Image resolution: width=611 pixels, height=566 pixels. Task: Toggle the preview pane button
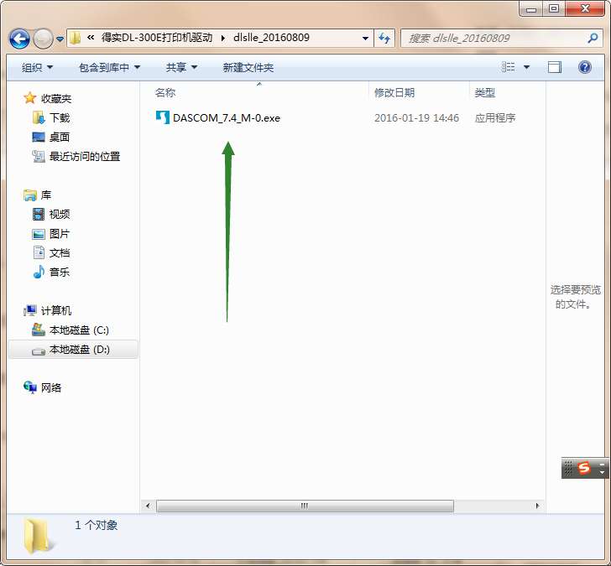554,67
